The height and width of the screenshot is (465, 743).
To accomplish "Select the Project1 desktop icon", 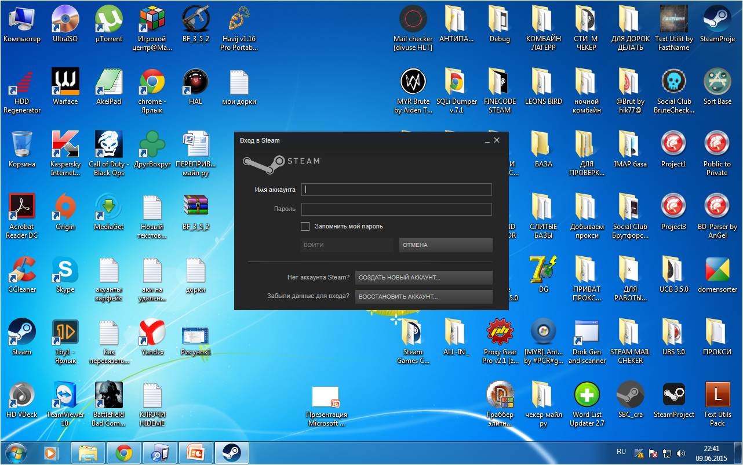I will [673, 150].
